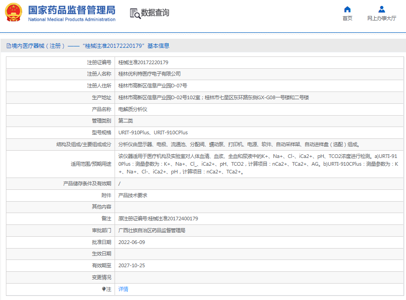Image resolution: width=406 pixels, height=300 pixels.
Task: Click the 数据查询 heading text
Action: point(155,13)
